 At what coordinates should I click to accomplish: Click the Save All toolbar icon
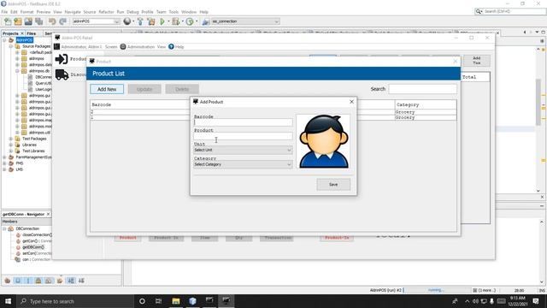pyautogui.click(x=38, y=21)
